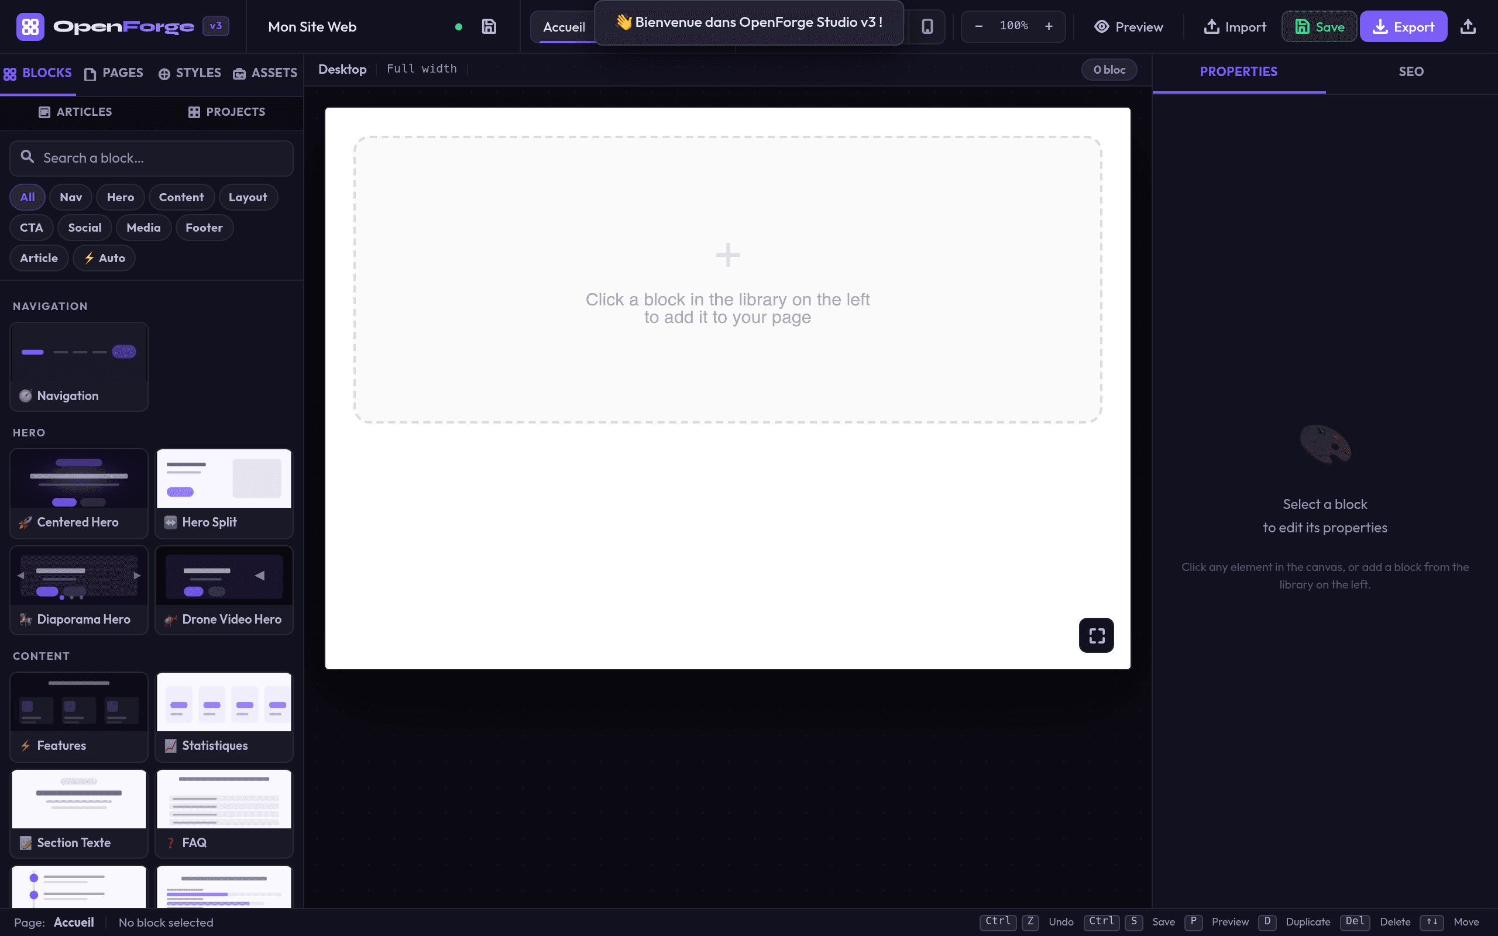Viewport: 1498px width, 936px height.
Task: Click the OpenForge logo icon
Action: point(30,27)
